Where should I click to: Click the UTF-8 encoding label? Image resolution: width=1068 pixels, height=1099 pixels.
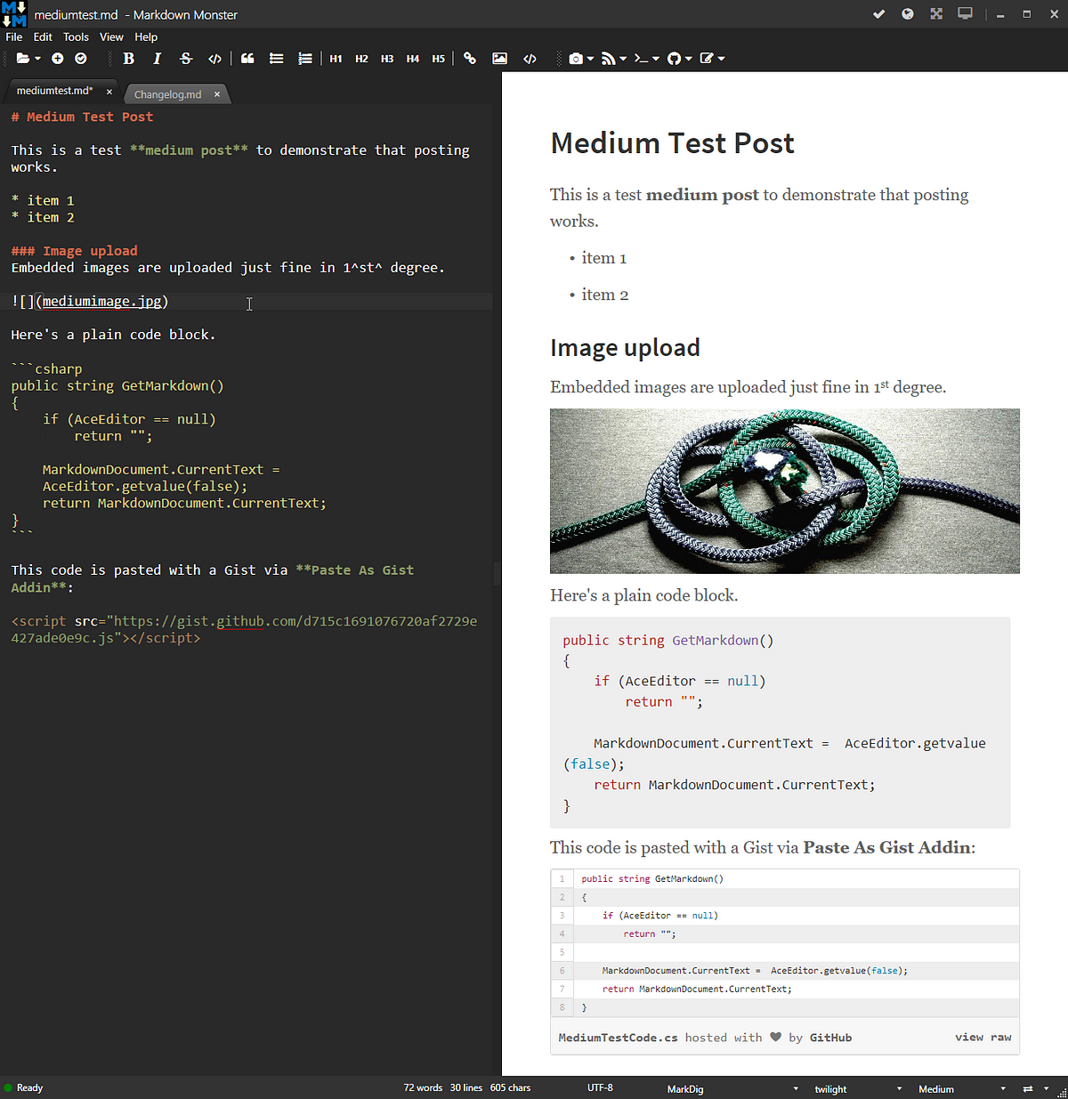pyautogui.click(x=600, y=1088)
